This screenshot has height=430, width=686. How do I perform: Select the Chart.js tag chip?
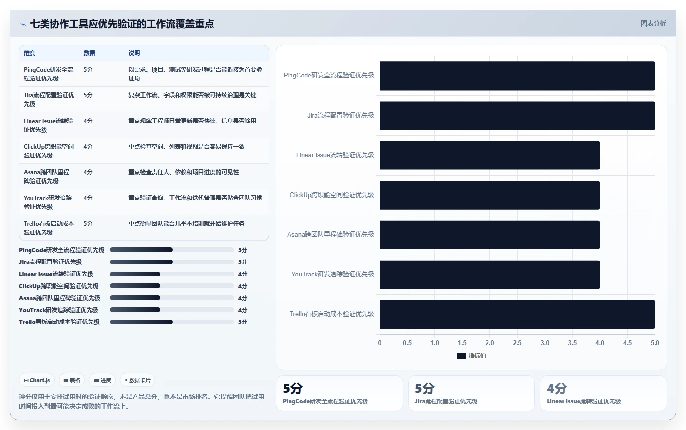click(x=37, y=380)
